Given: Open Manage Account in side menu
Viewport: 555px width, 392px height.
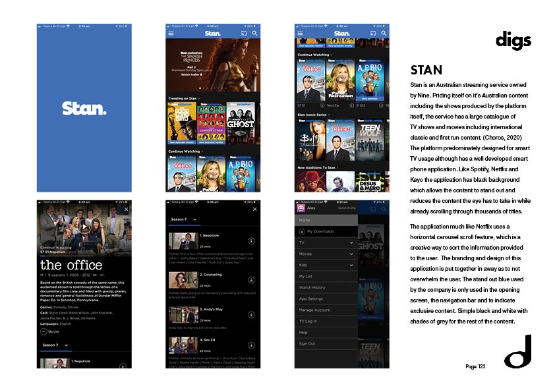Looking at the screenshot, I should pyautogui.click(x=326, y=310).
